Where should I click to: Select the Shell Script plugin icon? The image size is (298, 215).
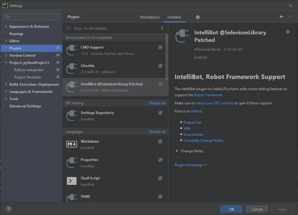[x=71, y=181]
